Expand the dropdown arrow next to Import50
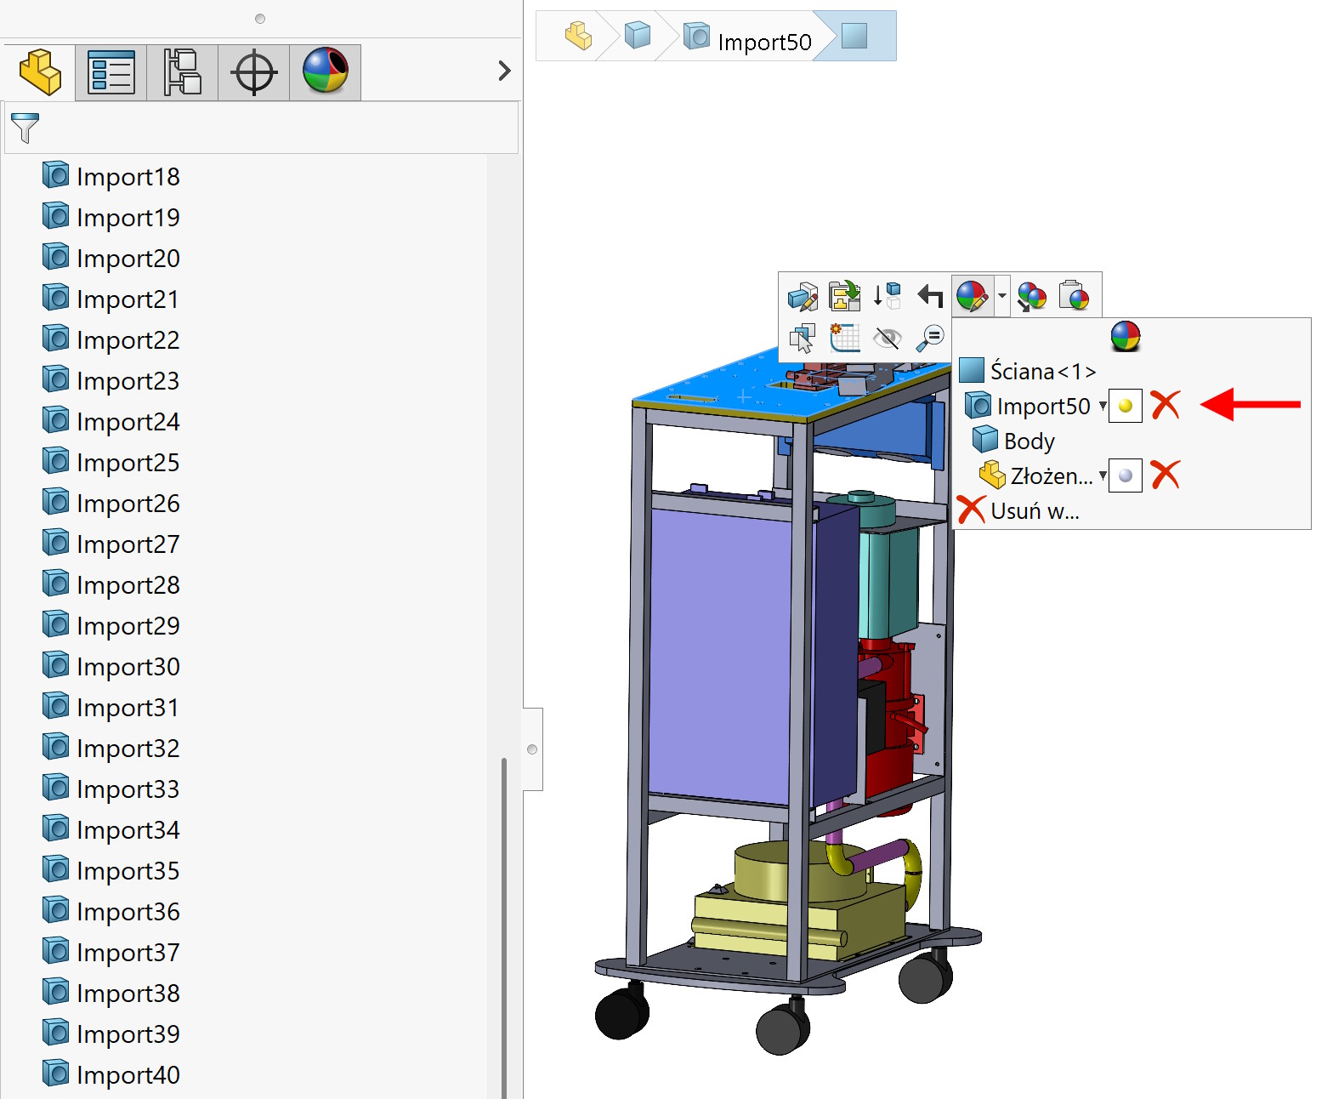 click(1103, 406)
